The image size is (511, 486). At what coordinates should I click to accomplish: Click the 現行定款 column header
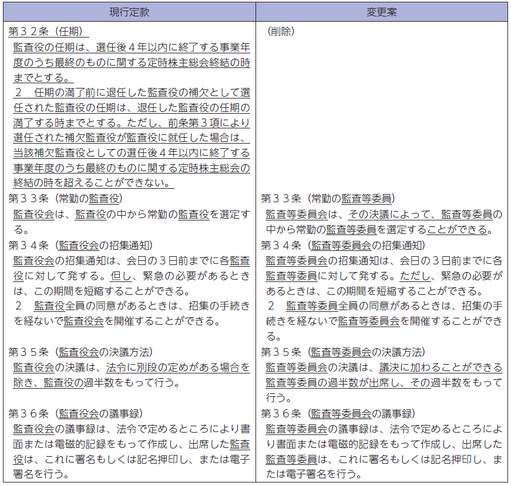coord(129,12)
